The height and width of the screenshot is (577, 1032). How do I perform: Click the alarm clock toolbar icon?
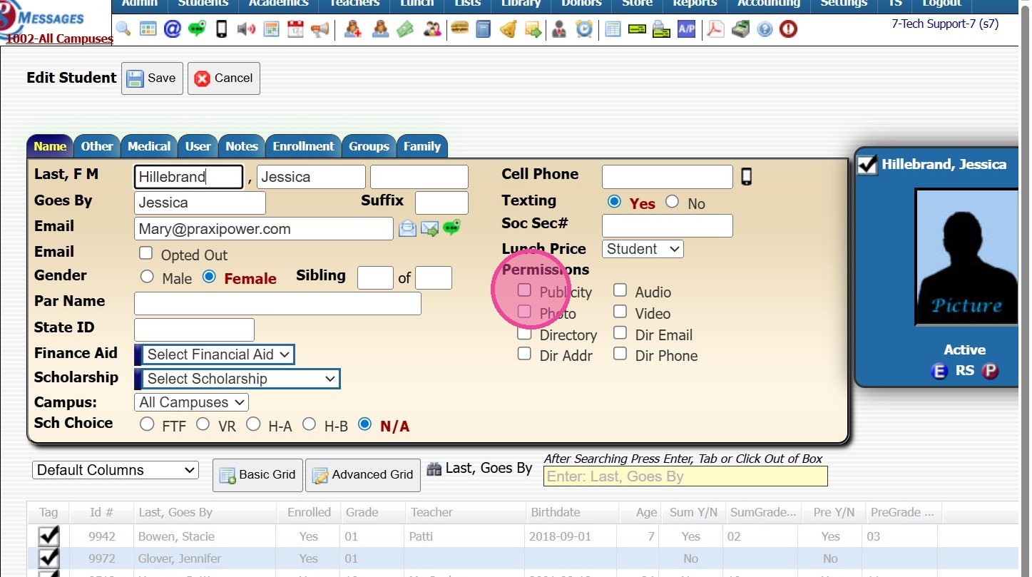[x=584, y=29]
